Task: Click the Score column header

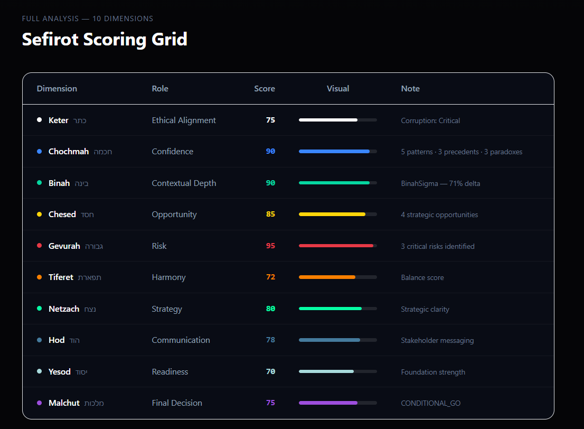Action: [264, 89]
